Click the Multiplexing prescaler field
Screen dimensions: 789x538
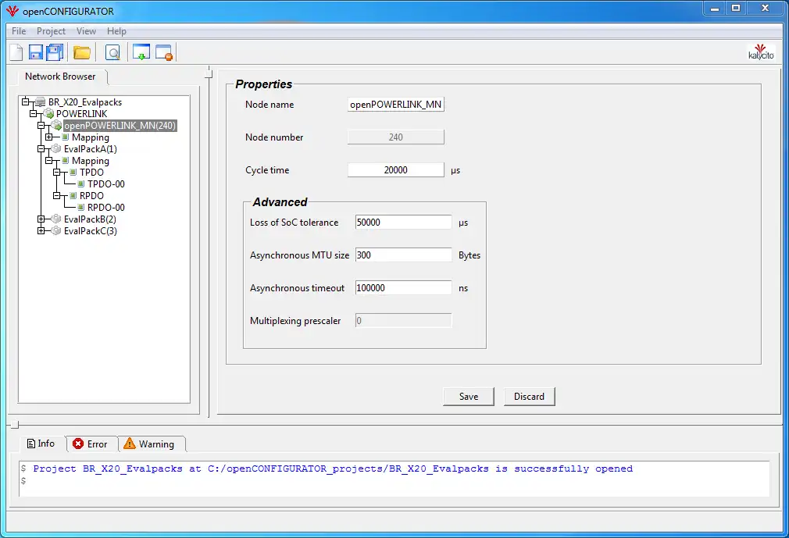403,320
